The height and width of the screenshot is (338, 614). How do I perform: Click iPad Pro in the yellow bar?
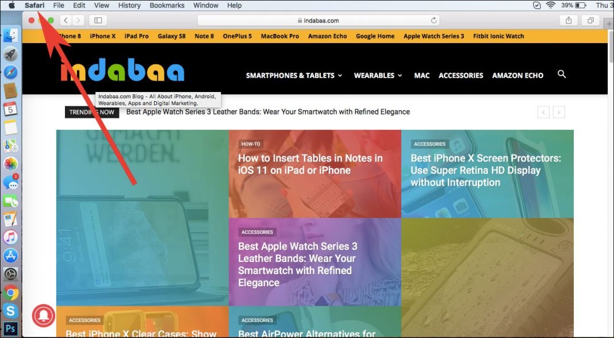point(137,36)
